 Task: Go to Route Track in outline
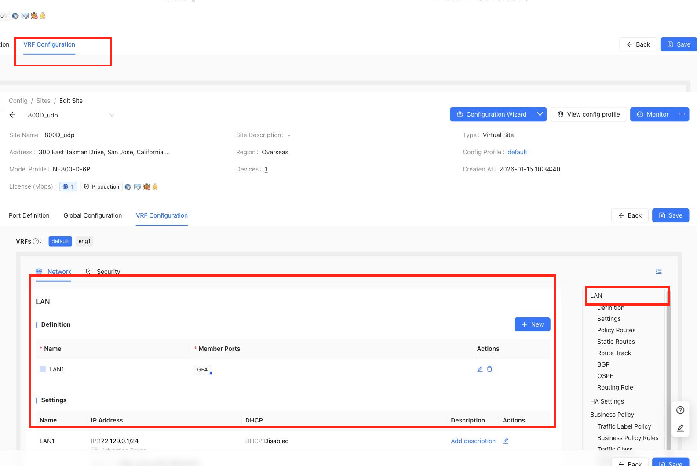click(x=614, y=353)
